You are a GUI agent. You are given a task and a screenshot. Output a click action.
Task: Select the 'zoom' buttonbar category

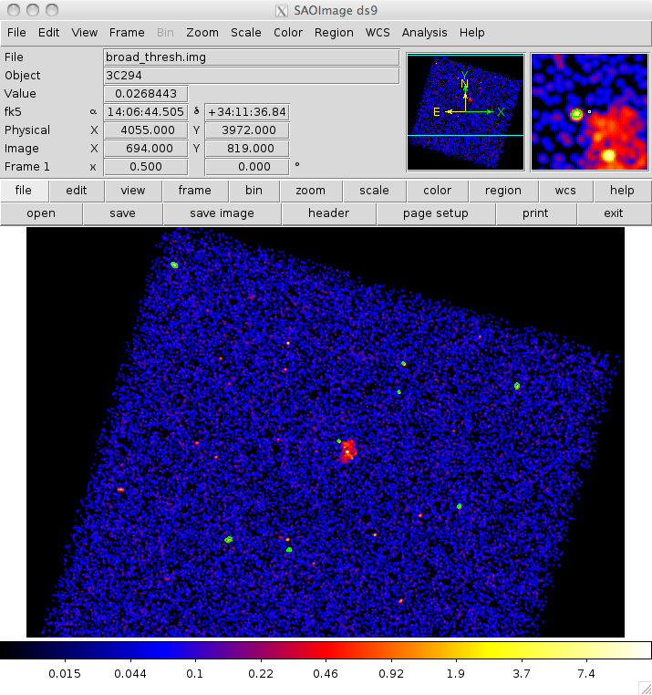pyautogui.click(x=310, y=191)
